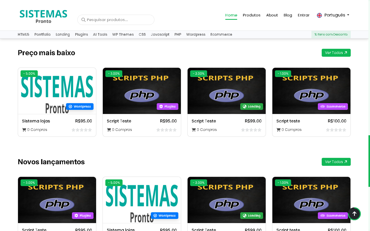Open the Produtos menu item
The height and width of the screenshot is (231, 370).
pyautogui.click(x=252, y=15)
